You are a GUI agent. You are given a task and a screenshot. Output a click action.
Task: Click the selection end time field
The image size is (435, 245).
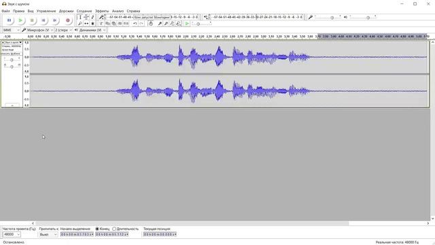point(111,234)
